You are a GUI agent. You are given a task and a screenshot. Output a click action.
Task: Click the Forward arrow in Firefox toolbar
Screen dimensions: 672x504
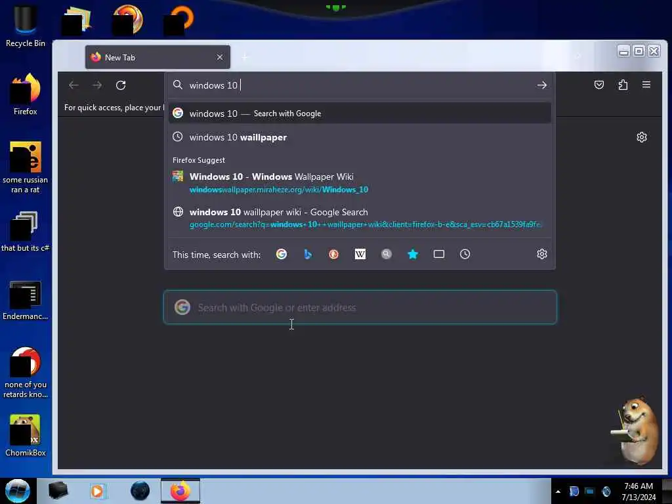(97, 85)
